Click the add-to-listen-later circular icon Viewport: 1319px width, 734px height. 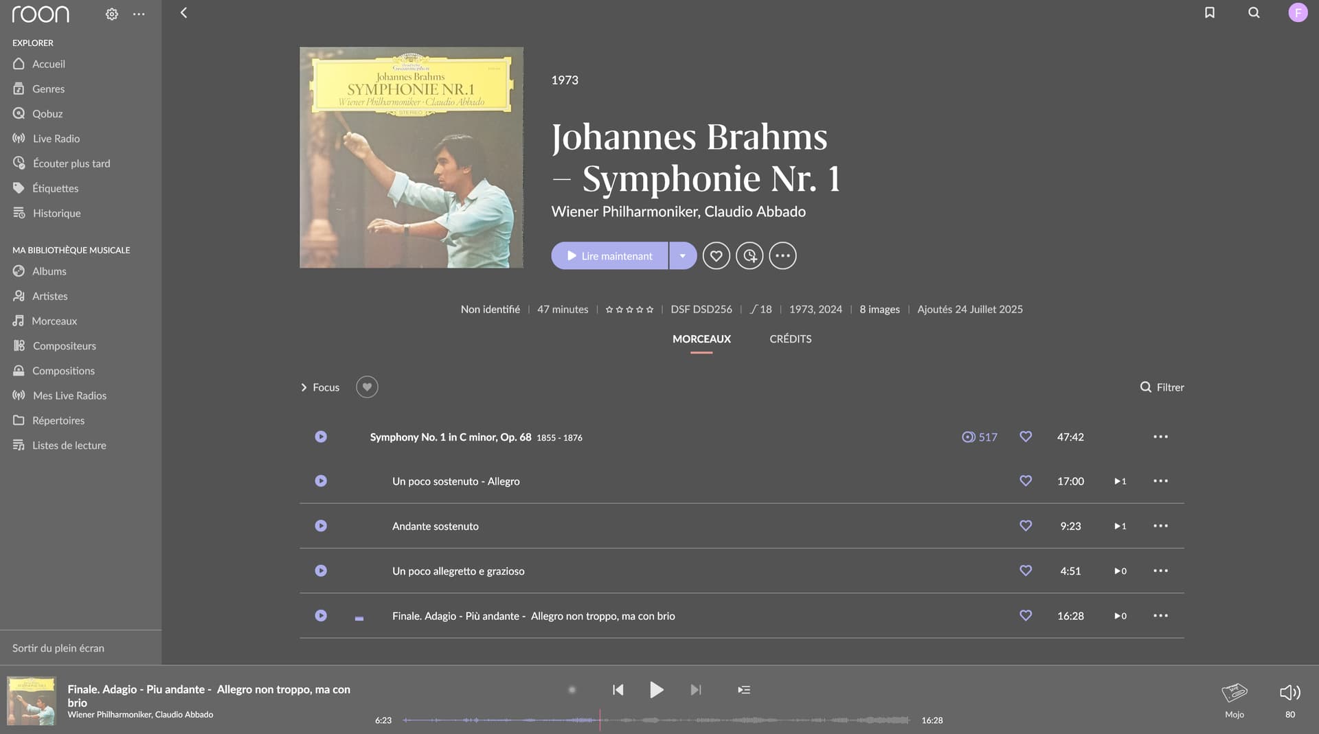(749, 256)
